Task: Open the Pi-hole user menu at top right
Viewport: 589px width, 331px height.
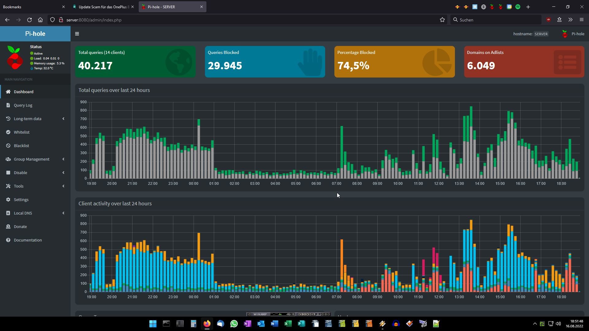Action: [573, 34]
